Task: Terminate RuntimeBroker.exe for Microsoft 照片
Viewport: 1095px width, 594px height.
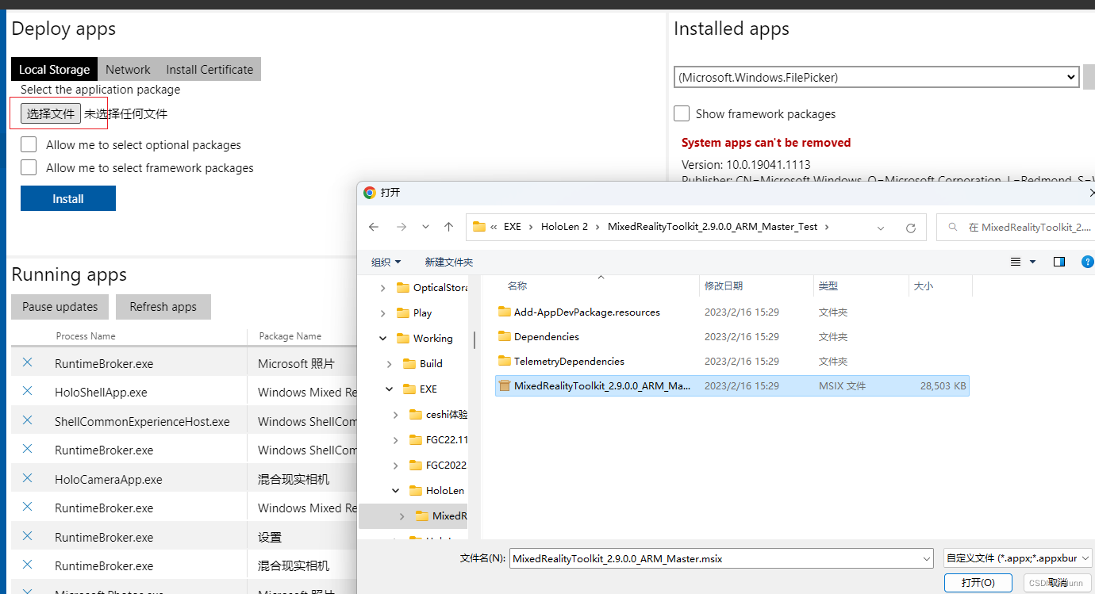Action: click(x=27, y=362)
